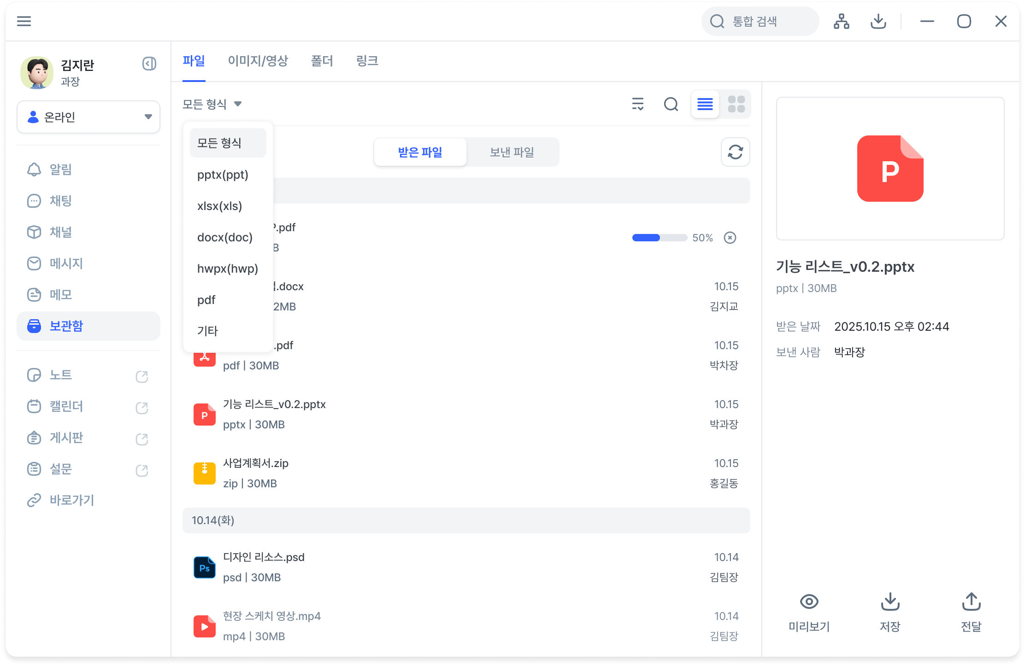Viewport: 1025px width, 666px height.
Task: Click the refresh file list icon
Action: coord(735,152)
